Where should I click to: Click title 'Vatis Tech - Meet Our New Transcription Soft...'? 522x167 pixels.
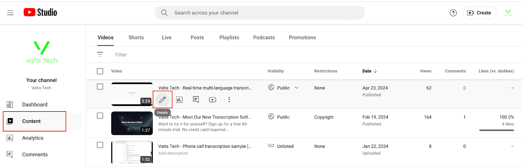(205, 117)
